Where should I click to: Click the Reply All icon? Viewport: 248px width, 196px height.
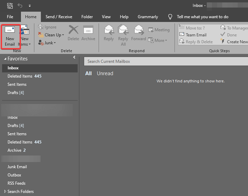pyautogui.click(x=123, y=30)
